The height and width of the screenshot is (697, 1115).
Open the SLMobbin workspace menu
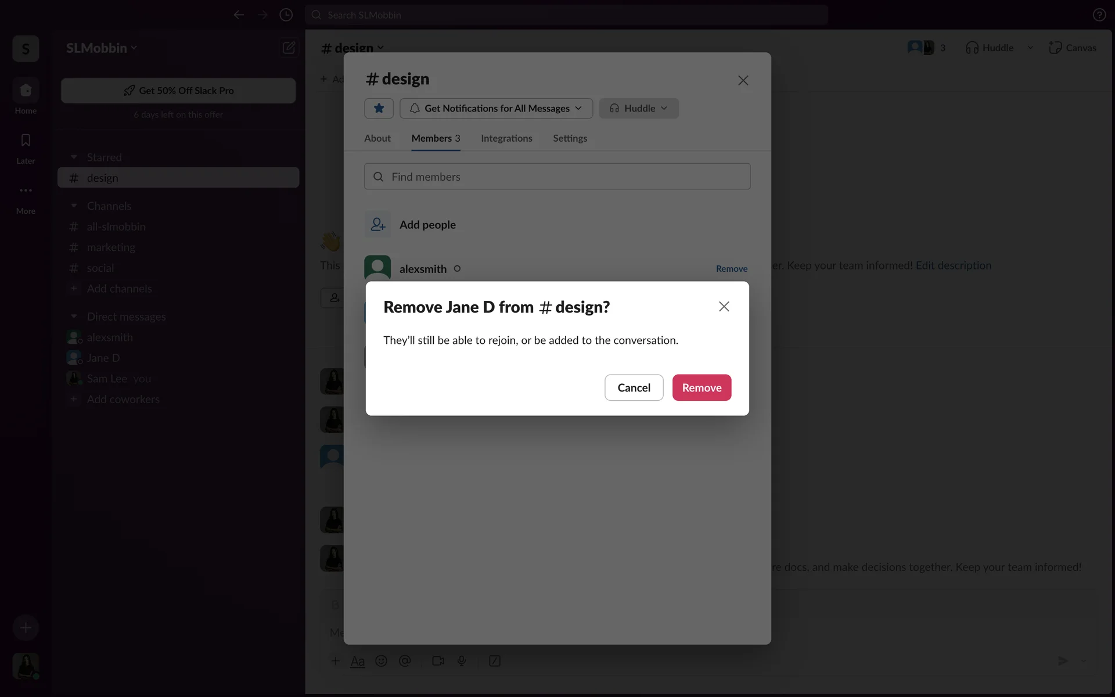[x=102, y=48]
